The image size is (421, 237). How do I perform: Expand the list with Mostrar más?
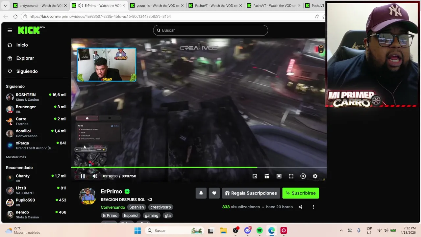click(16, 157)
